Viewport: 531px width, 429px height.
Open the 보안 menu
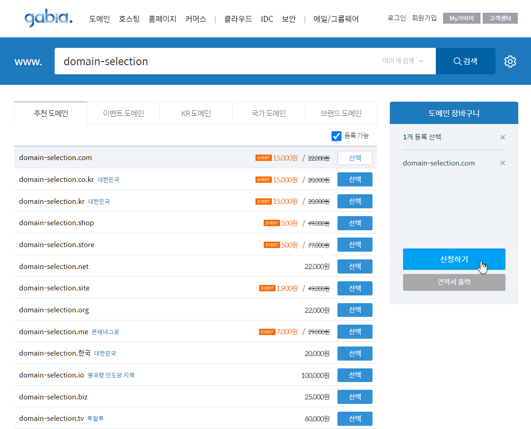289,19
